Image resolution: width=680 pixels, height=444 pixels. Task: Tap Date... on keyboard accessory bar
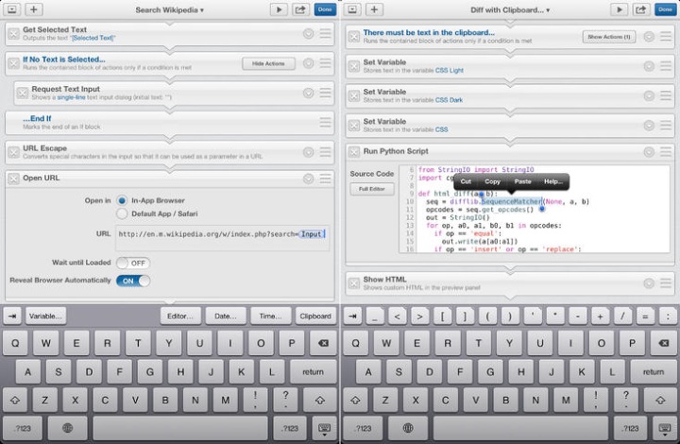click(226, 316)
